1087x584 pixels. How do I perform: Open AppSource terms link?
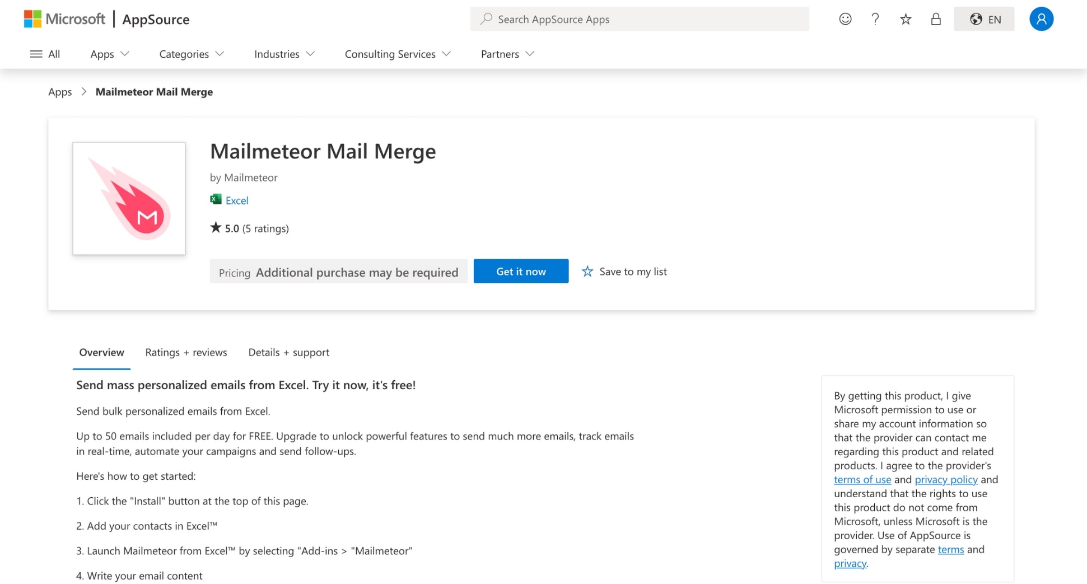click(x=951, y=549)
